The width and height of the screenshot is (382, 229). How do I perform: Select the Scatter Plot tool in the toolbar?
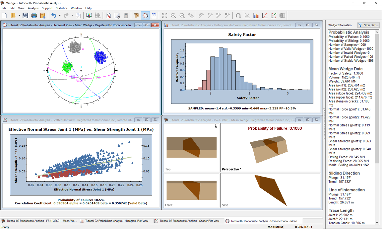coord(274,15)
